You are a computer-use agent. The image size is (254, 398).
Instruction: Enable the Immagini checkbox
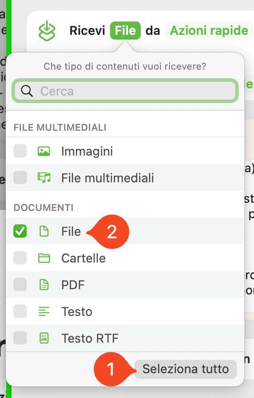coord(20,151)
